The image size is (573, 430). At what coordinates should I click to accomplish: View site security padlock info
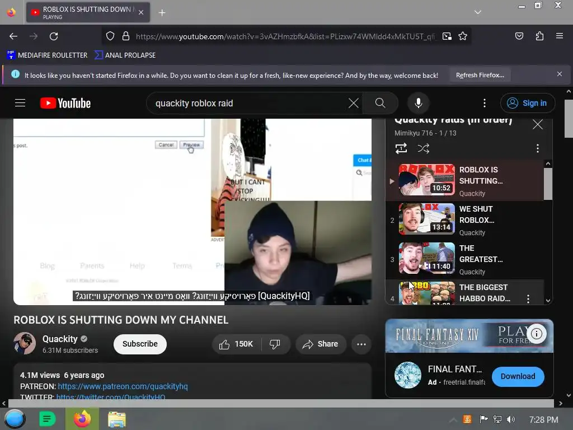pos(126,36)
